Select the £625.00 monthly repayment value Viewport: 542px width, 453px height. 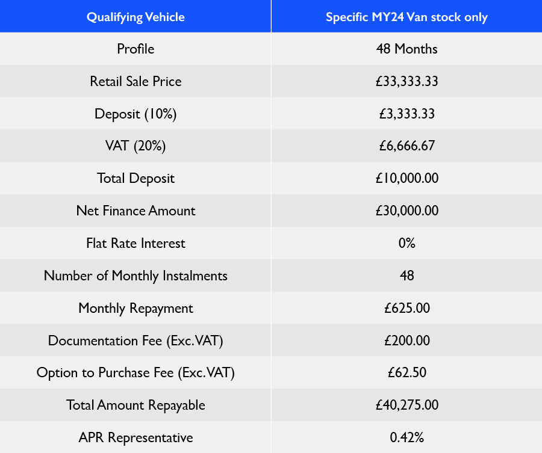pyautogui.click(x=406, y=309)
